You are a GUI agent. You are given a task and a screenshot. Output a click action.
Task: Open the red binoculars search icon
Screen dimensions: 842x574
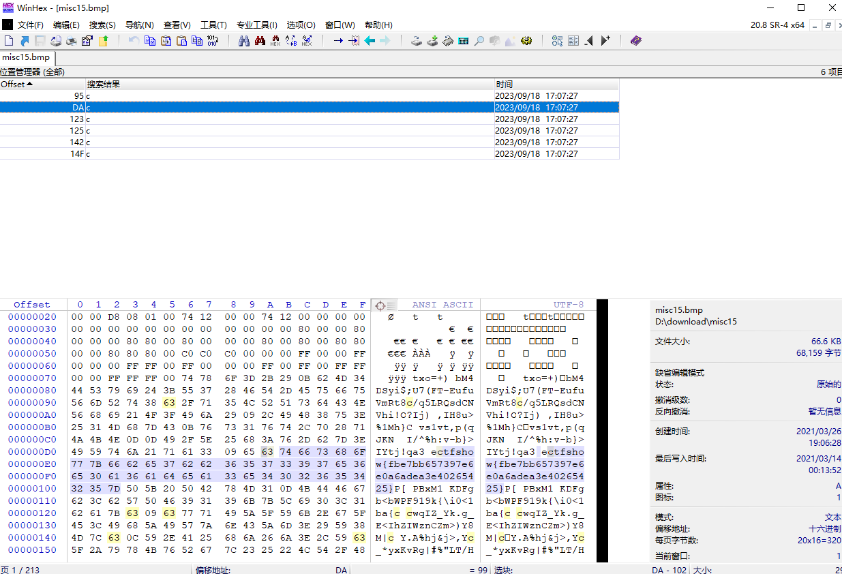point(260,41)
